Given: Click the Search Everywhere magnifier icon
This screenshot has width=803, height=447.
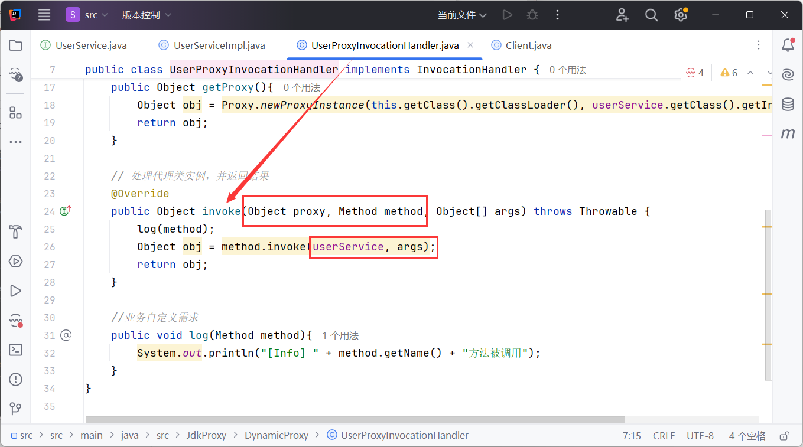Looking at the screenshot, I should [x=651, y=15].
